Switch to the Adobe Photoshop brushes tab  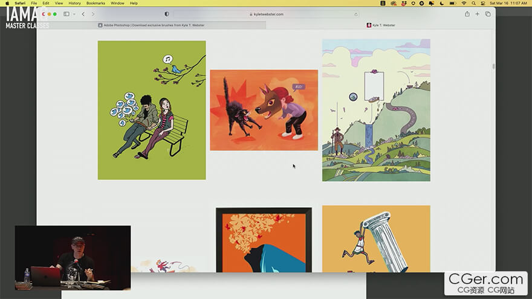coord(151,25)
